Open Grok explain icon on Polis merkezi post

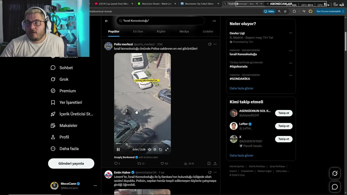click(210, 44)
